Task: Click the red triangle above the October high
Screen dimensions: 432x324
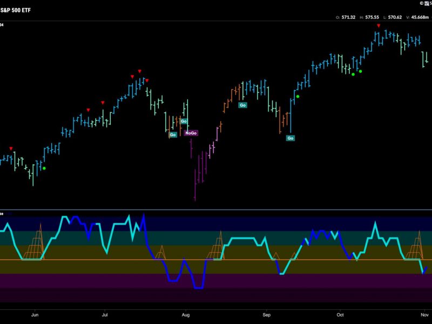Action: click(379, 25)
